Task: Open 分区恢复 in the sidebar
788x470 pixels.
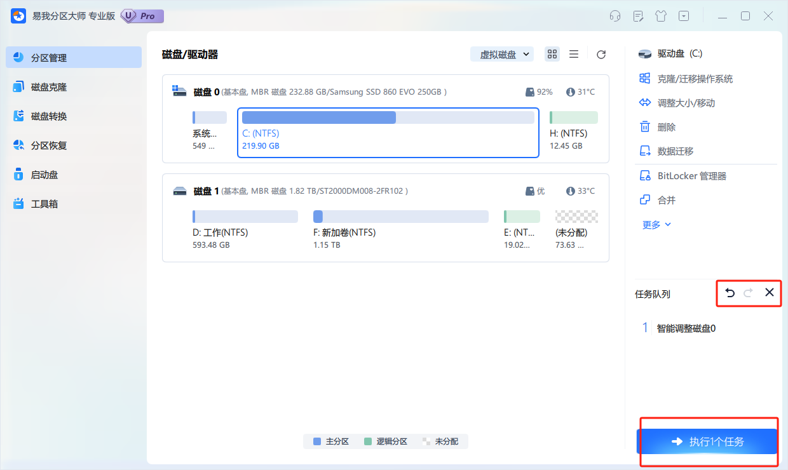Action: tap(74, 145)
